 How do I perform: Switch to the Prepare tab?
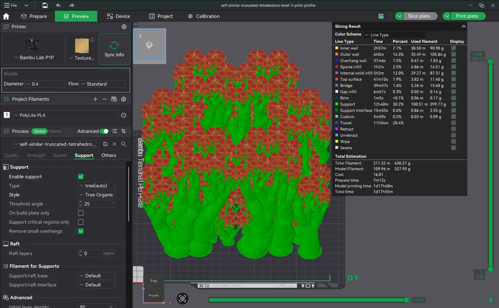tap(34, 16)
